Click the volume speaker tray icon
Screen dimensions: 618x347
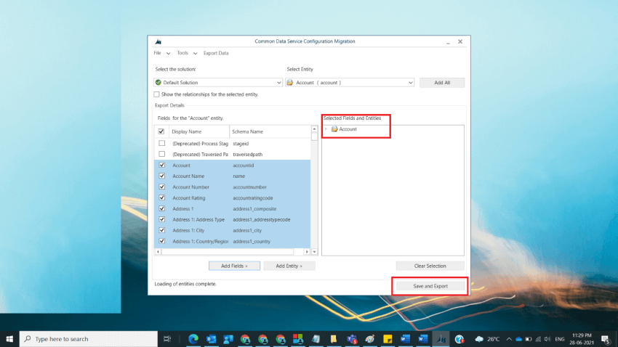[x=547, y=339]
